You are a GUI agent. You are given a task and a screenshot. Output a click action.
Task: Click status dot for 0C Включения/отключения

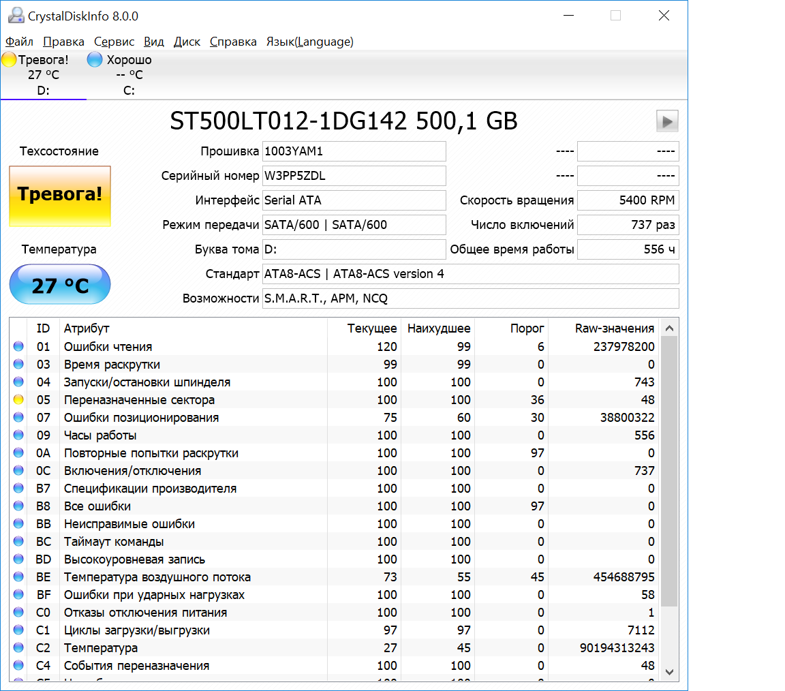pyautogui.click(x=18, y=470)
